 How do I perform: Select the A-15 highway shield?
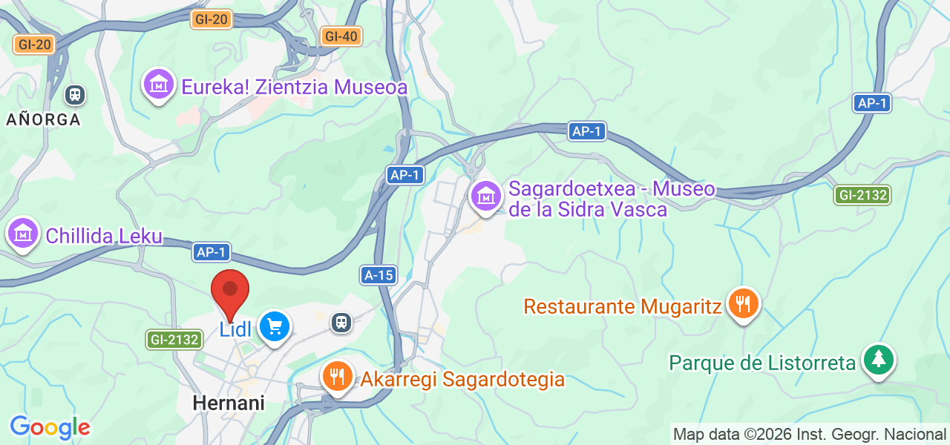click(378, 275)
